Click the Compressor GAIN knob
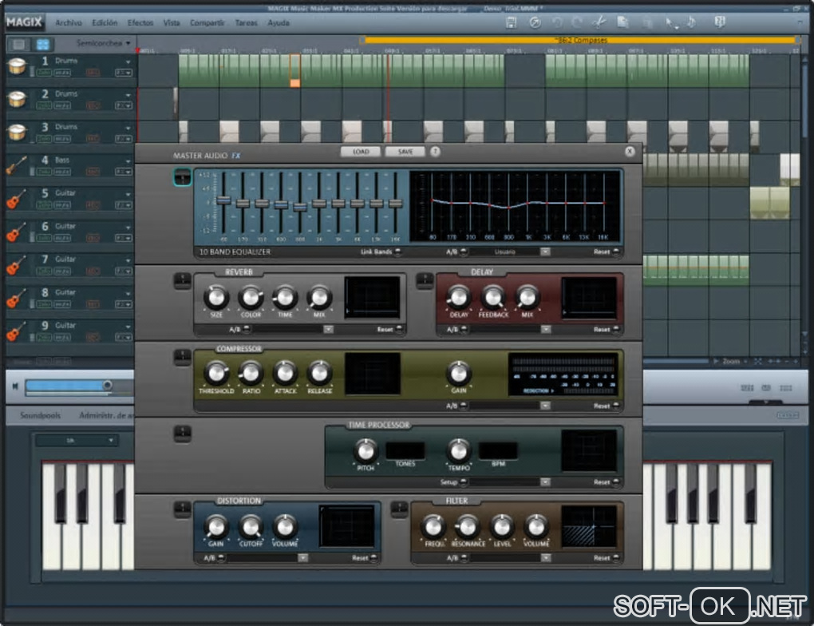The image size is (814, 626). [458, 372]
